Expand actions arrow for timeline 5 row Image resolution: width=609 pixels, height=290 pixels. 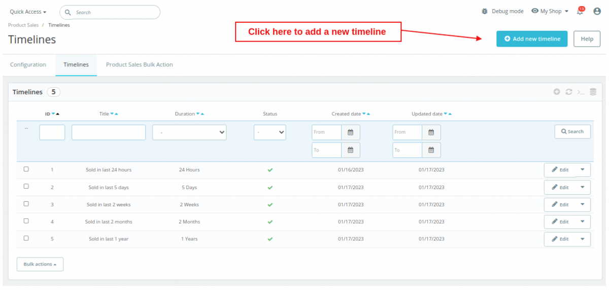click(583, 239)
